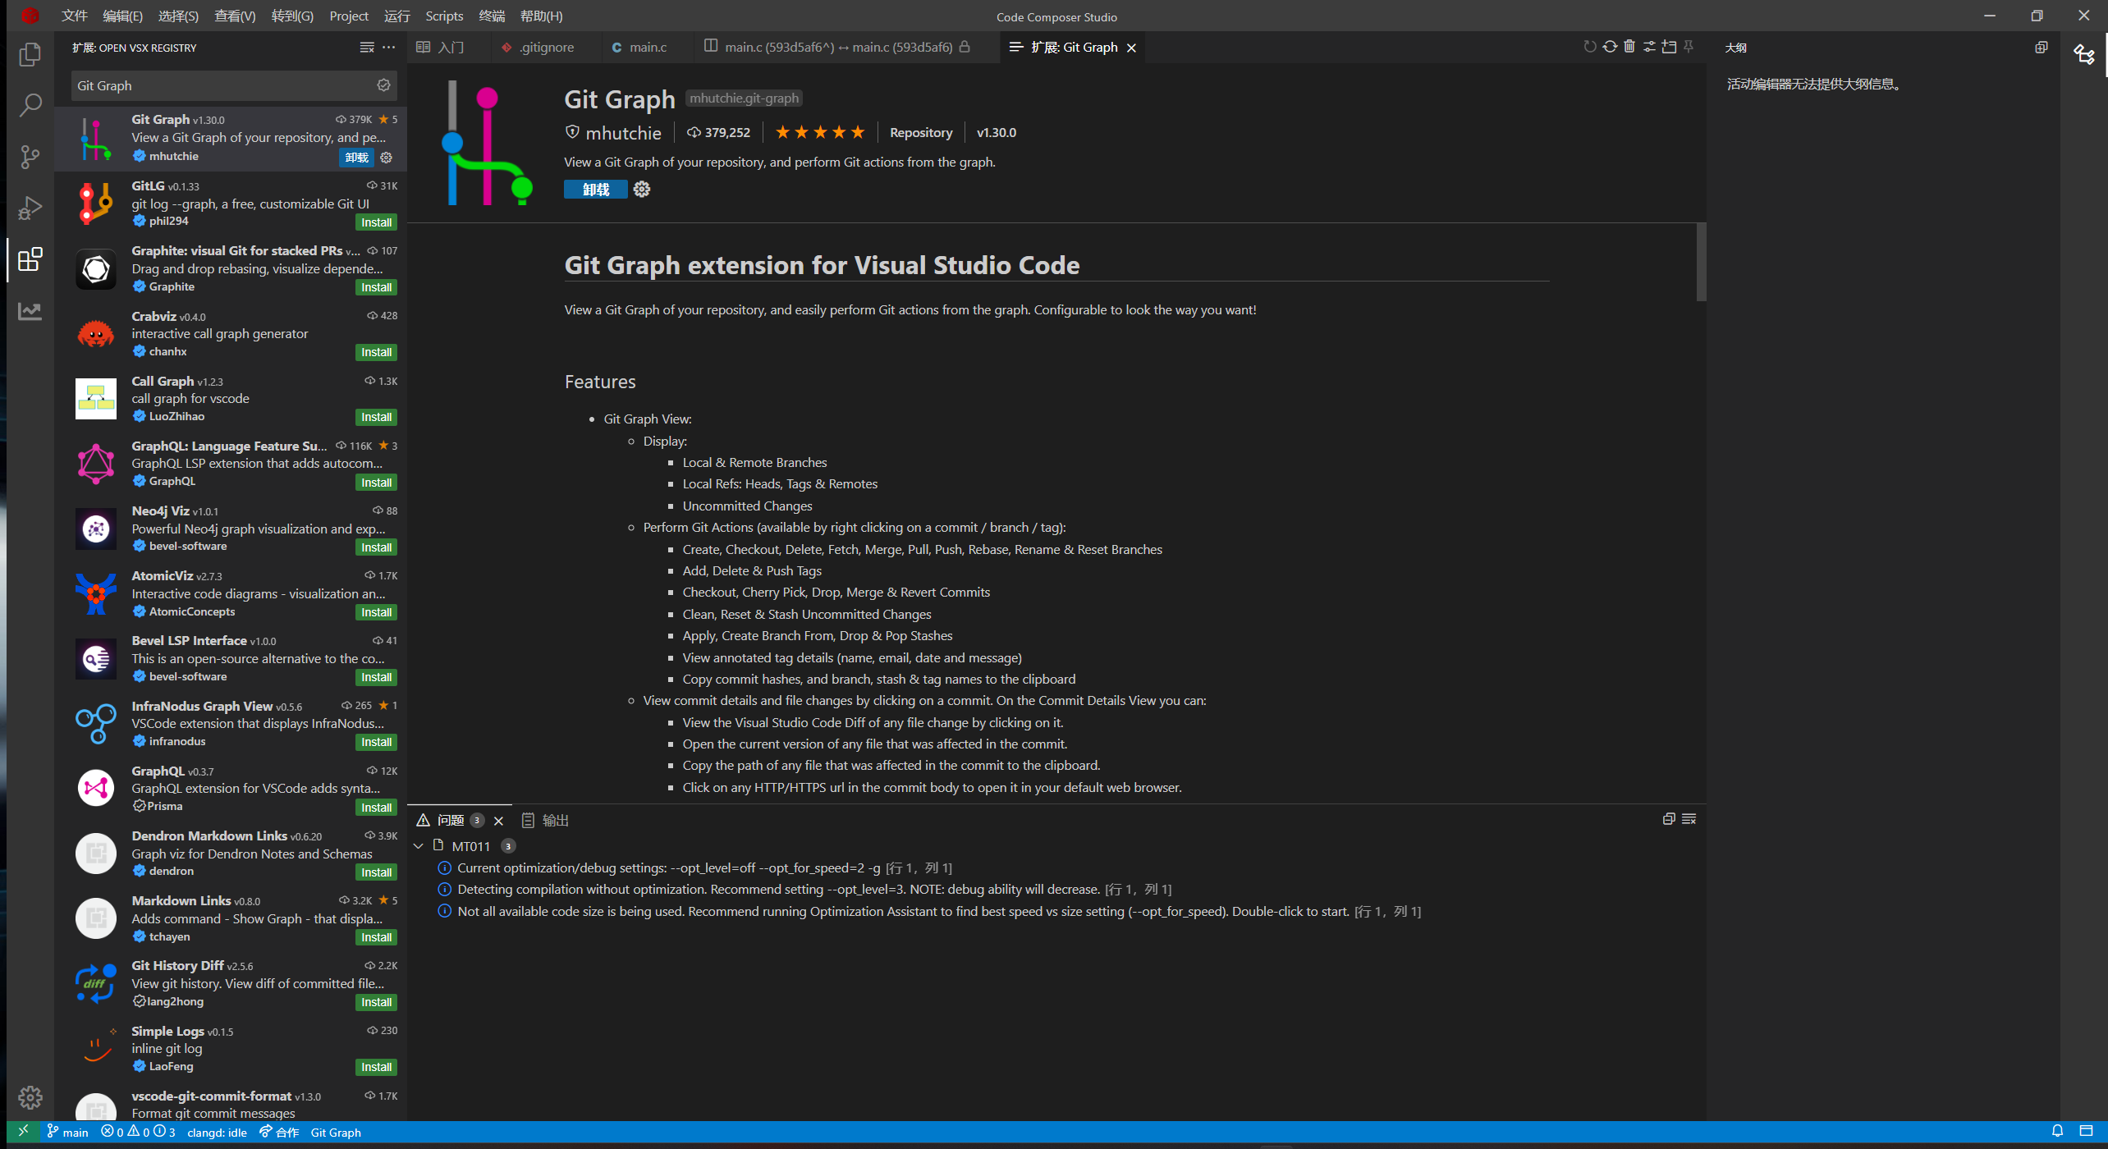Switch to the .gitignore tab
The height and width of the screenshot is (1149, 2108).
point(546,47)
